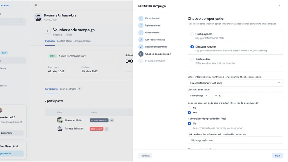288x162 pixels.
Task: Click the User column header
Action: tap(59, 112)
